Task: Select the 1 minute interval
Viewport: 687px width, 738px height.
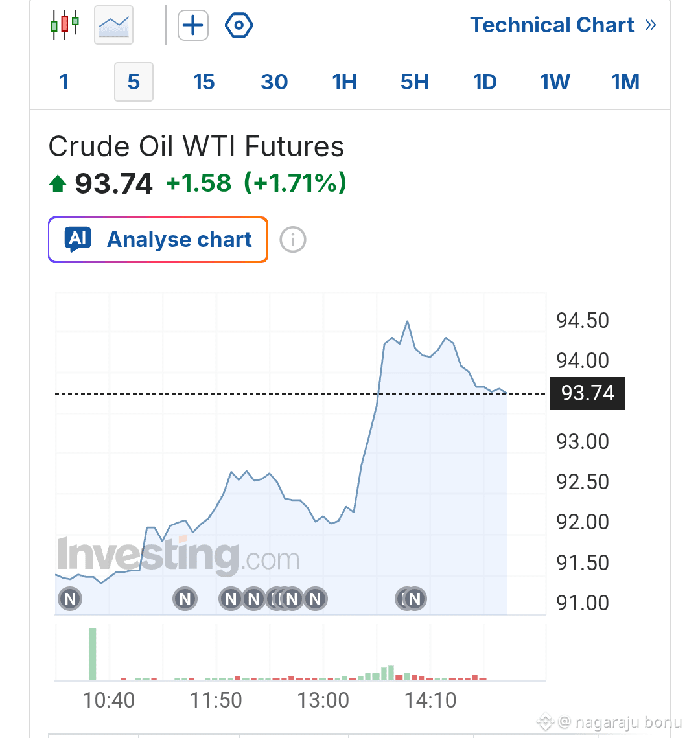Action: (x=64, y=82)
